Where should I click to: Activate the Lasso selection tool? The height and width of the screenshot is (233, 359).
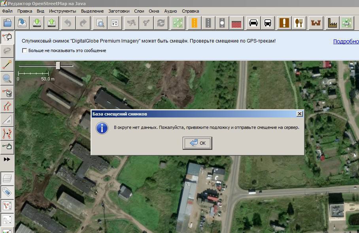tap(7, 51)
